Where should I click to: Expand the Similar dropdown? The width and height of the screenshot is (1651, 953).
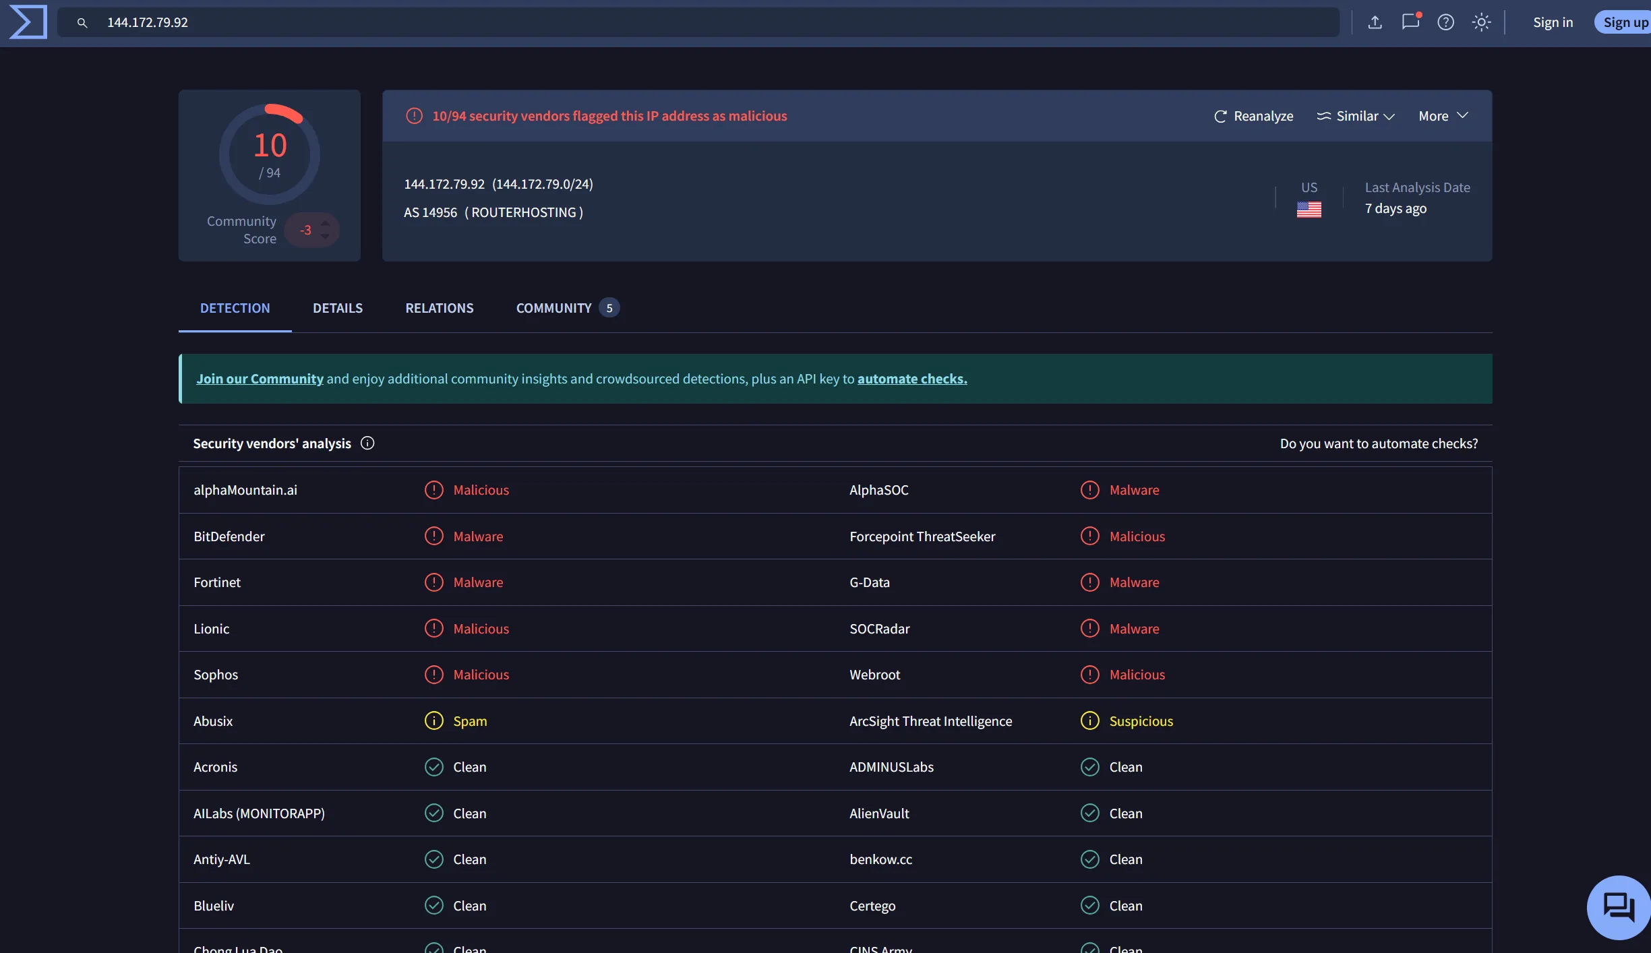[1356, 116]
